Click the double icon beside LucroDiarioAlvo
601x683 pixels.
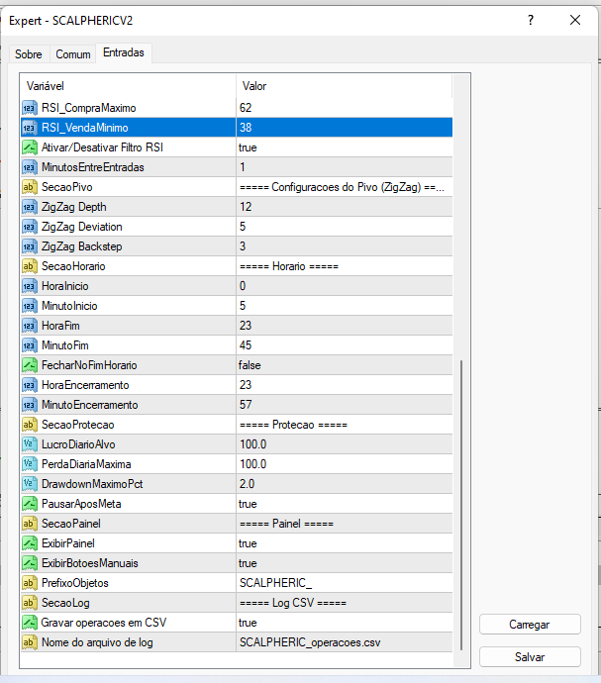coord(29,444)
